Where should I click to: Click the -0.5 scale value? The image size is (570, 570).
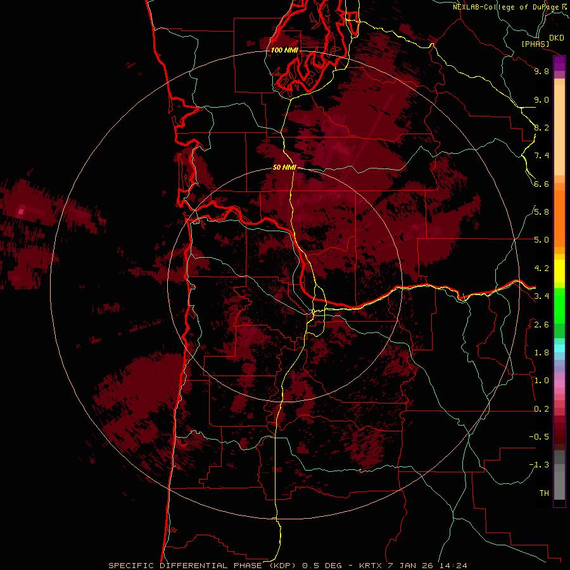click(x=539, y=437)
